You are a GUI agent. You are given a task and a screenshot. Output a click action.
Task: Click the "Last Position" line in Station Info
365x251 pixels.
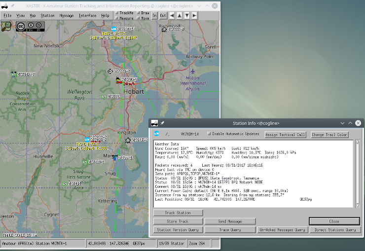coord(233,199)
